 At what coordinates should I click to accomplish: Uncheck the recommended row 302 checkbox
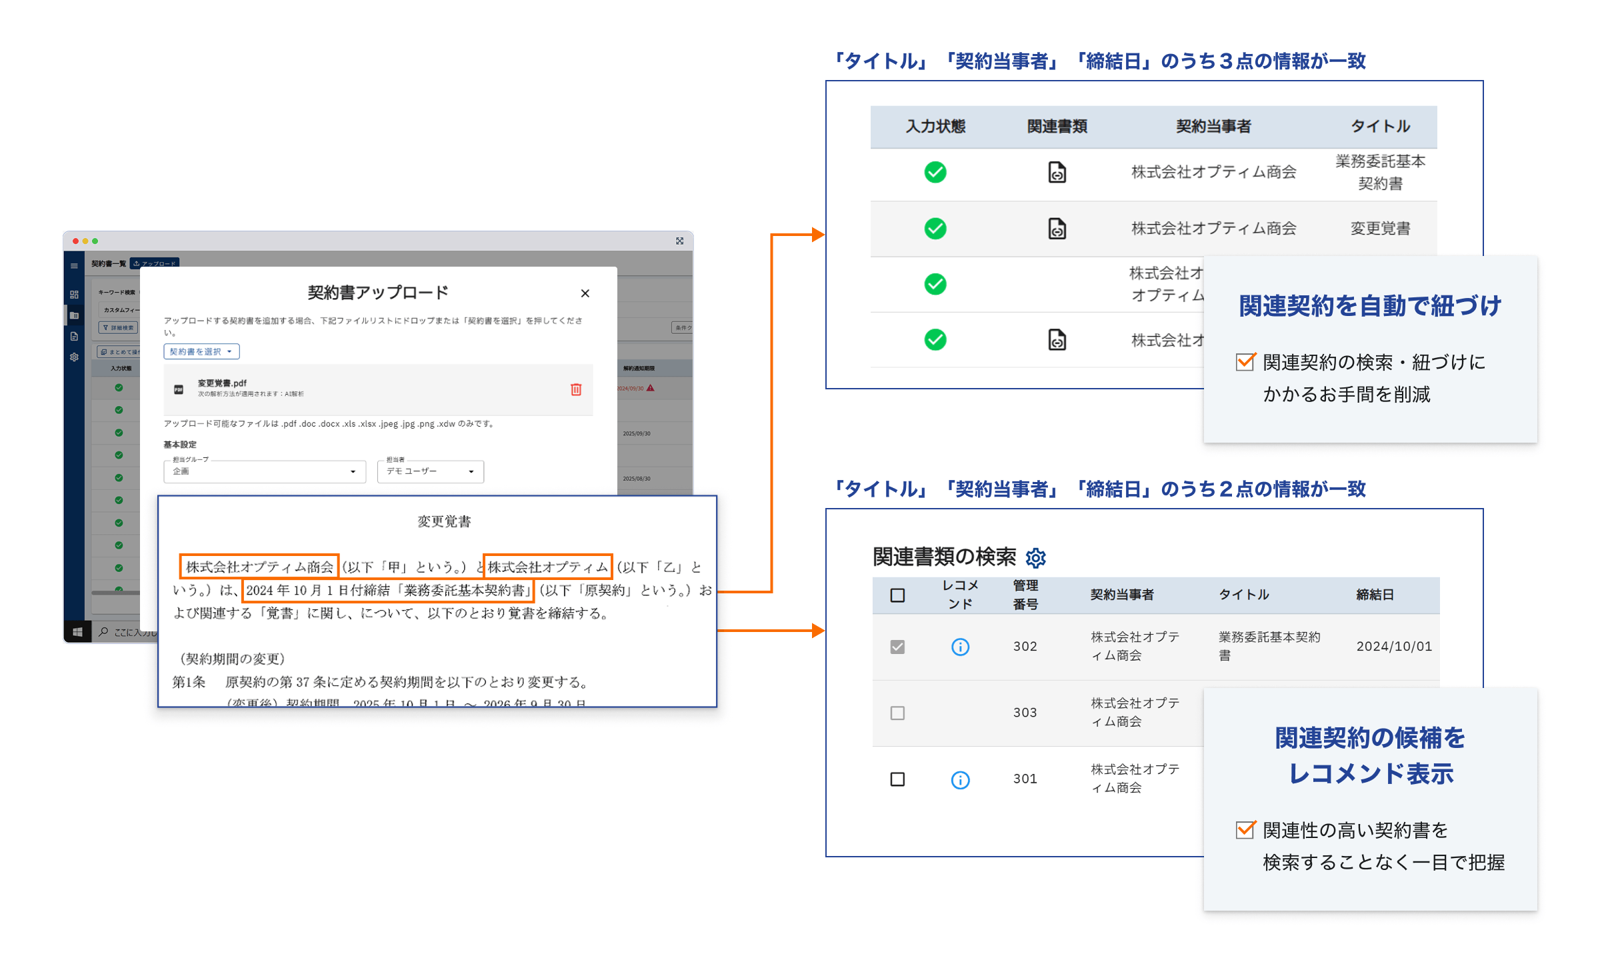tap(897, 647)
